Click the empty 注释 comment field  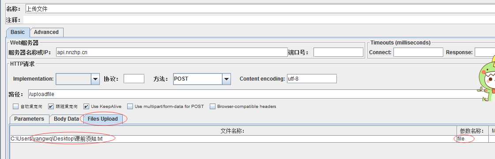coord(259,20)
